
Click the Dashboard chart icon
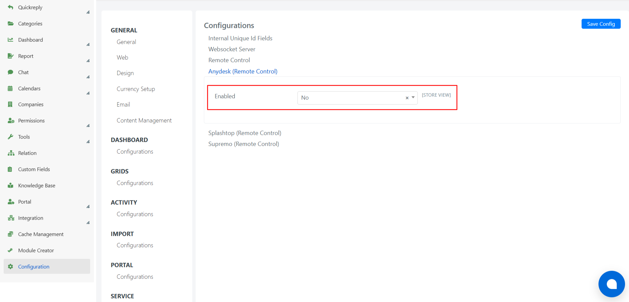point(11,40)
